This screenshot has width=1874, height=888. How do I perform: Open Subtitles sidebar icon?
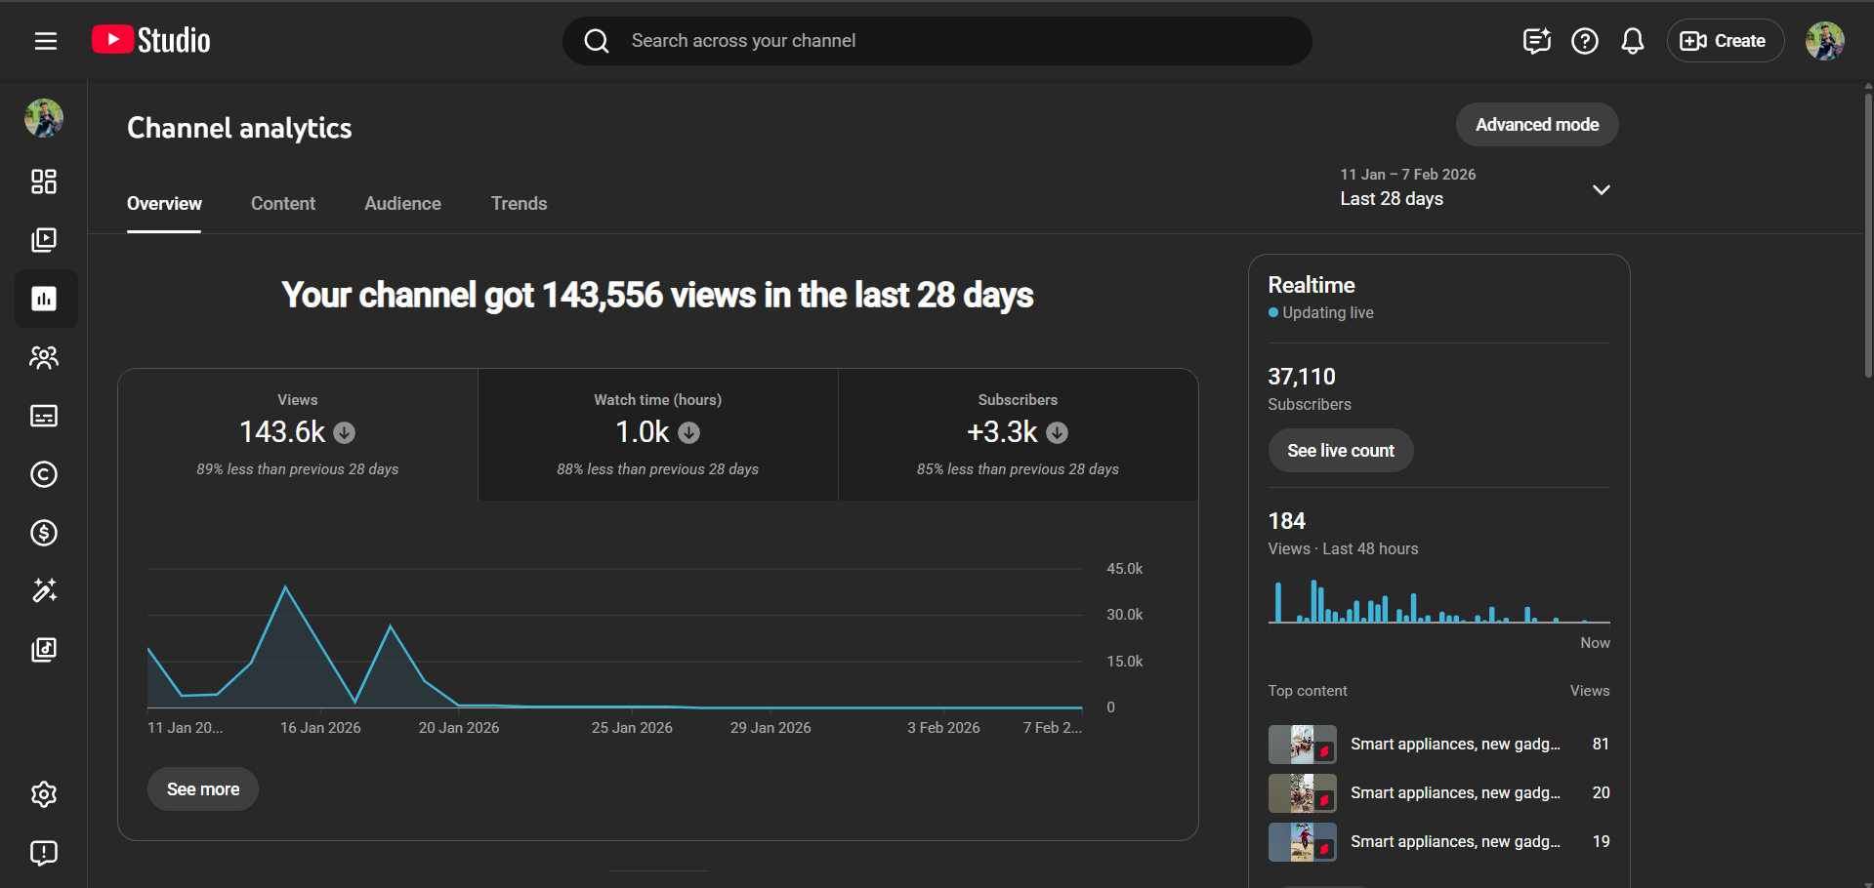click(44, 416)
